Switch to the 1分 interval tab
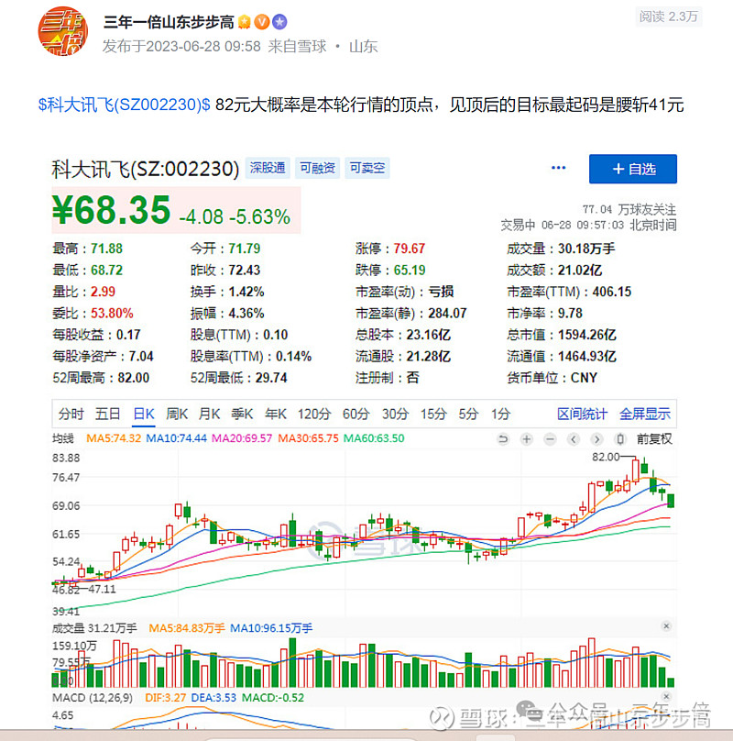 500,414
